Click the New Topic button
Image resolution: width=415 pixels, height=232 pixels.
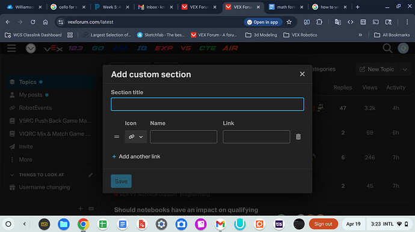[377, 69]
